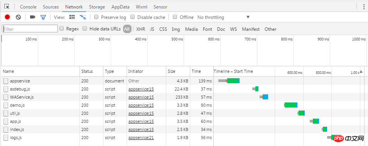Viewport: 368px width, 146px height.
Task: Filter requests by XHR type
Action: point(140,29)
